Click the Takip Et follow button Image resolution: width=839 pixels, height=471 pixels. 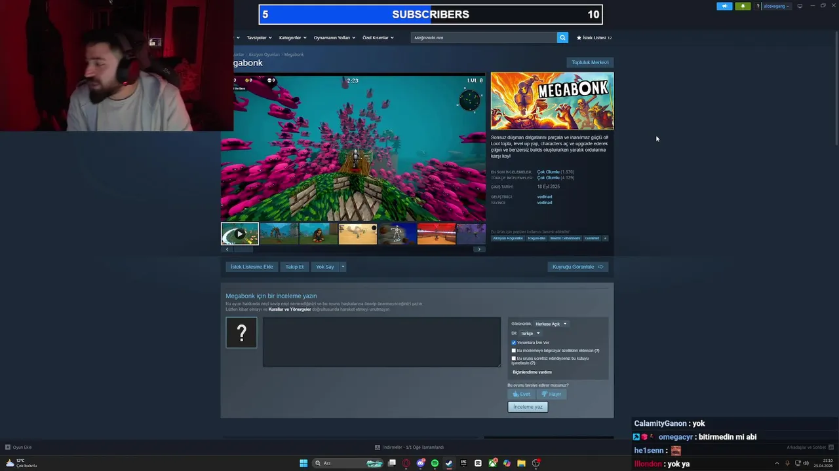(x=294, y=267)
